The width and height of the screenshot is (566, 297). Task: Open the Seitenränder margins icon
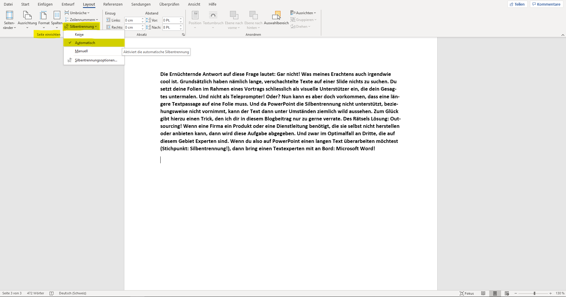(x=9, y=16)
